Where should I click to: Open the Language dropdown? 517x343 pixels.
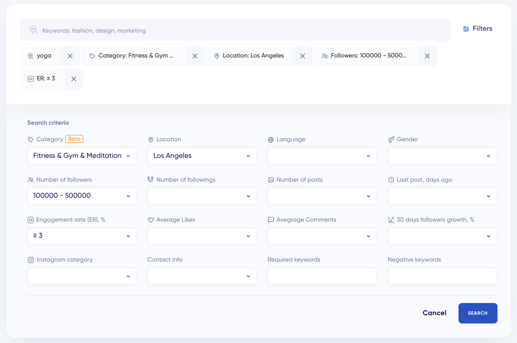point(322,156)
